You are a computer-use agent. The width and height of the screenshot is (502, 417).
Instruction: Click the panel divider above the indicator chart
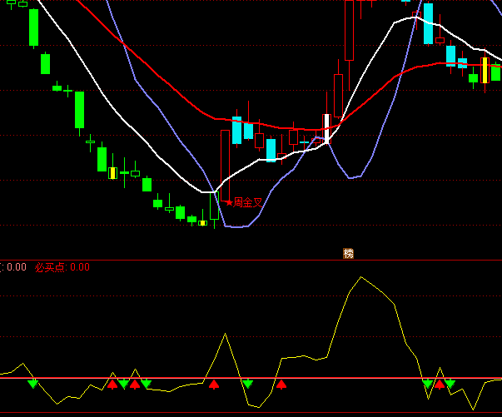250,260
